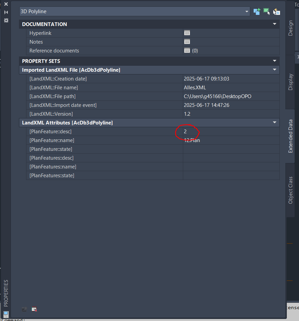Click the palette icon below PROPERTIES label

pos(6,314)
